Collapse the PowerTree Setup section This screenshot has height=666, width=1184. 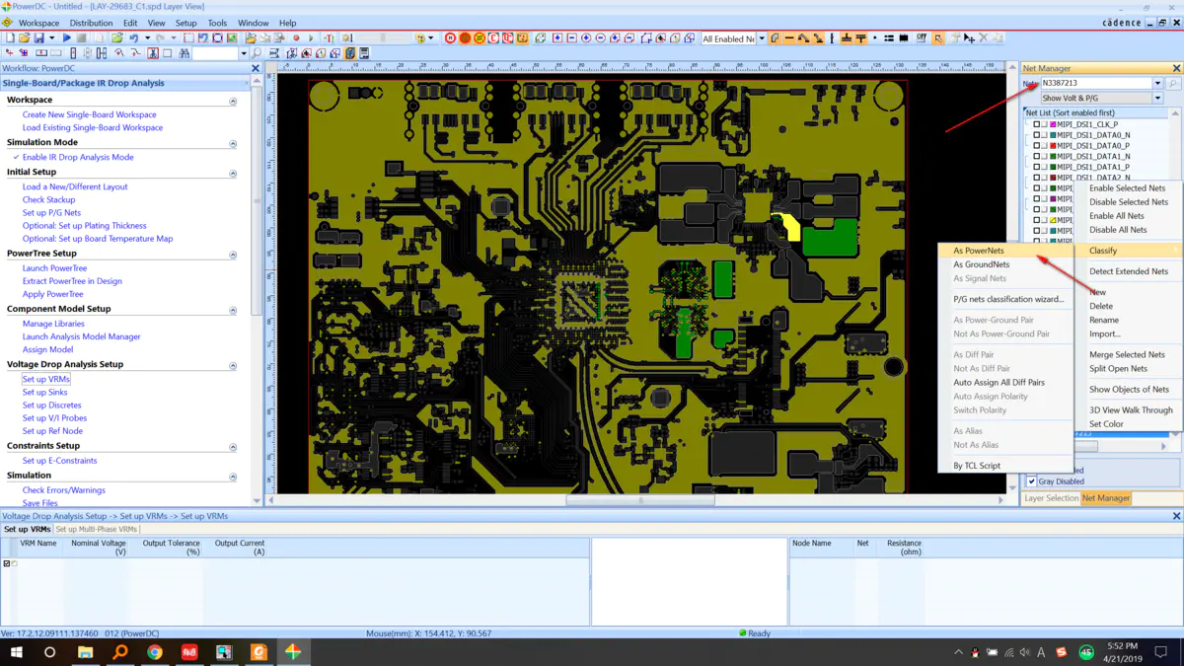click(x=233, y=255)
